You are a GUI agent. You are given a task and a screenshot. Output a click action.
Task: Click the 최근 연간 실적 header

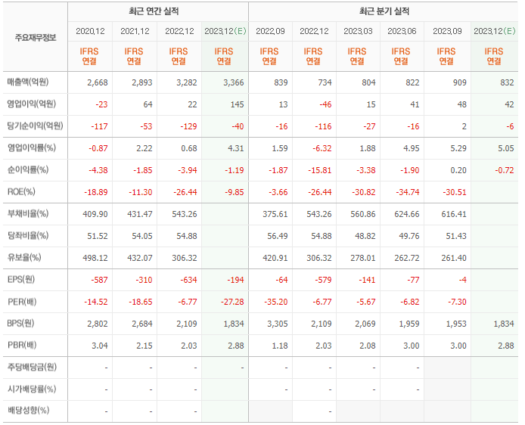pos(154,11)
